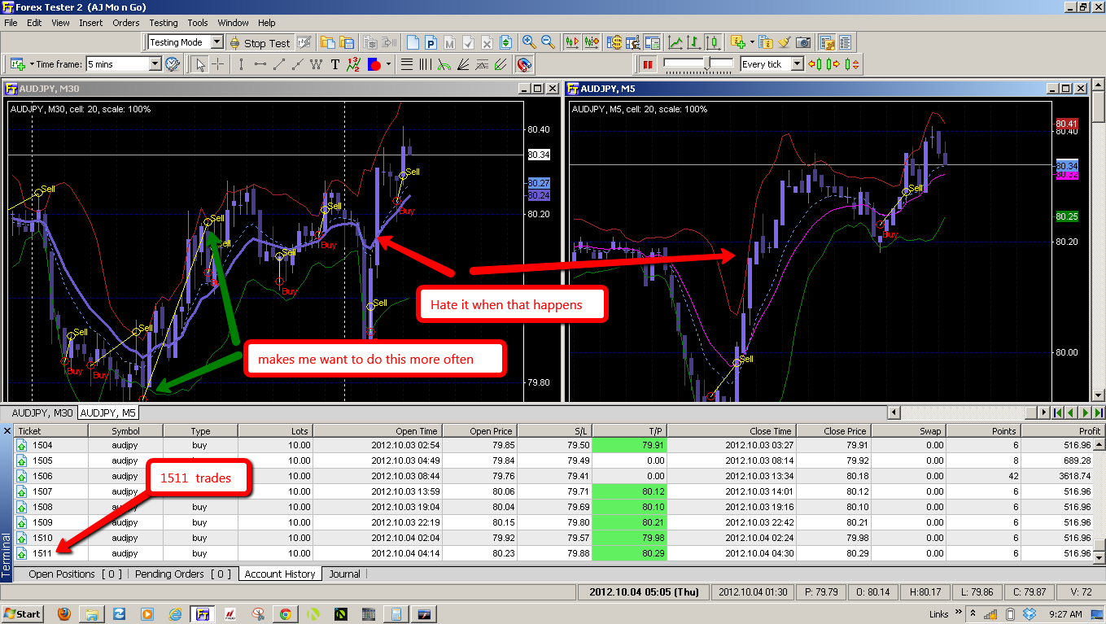Toggle the magnet snap tool
Viewport: 1106px width, 624px height.
point(524,63)
